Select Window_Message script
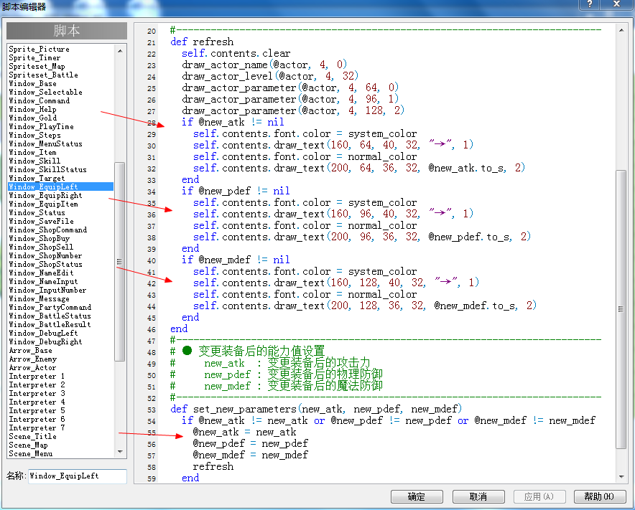The width and height of the screenshot is (635, 510). [39, 298]
